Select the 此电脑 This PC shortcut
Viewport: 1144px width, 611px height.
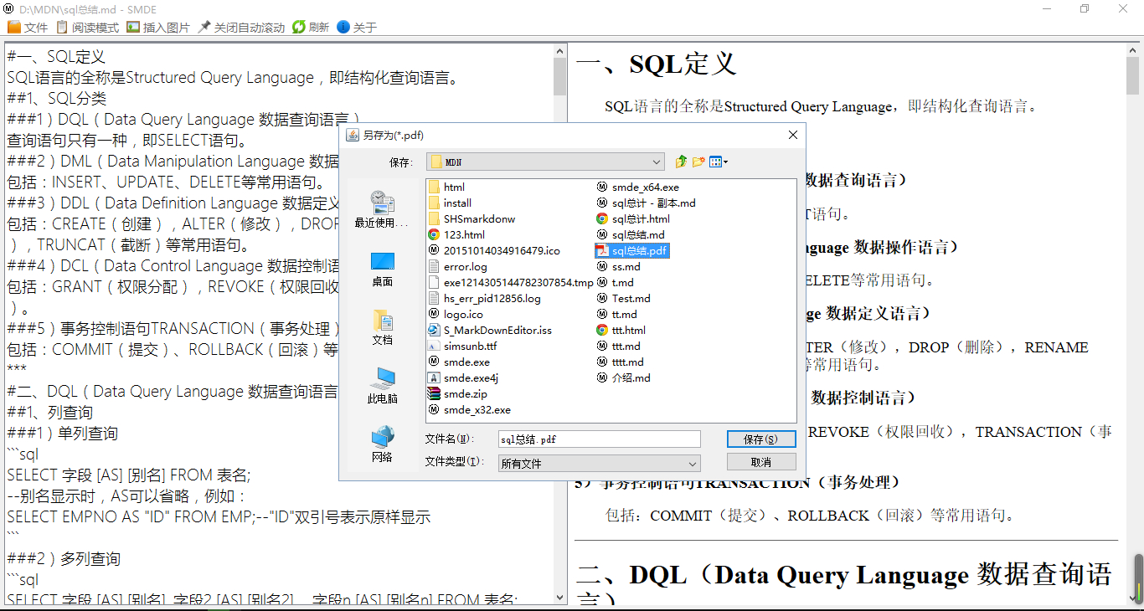pyautogui.click(x=382, y=386)
